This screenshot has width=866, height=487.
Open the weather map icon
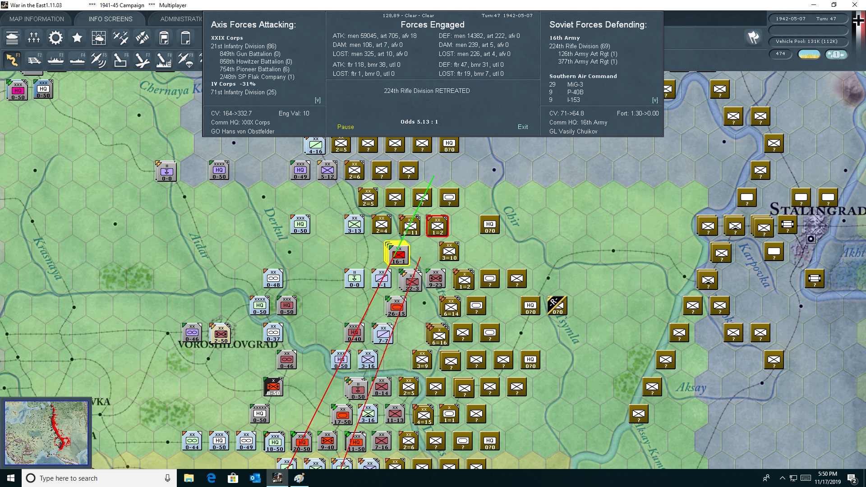click(98, 38)
